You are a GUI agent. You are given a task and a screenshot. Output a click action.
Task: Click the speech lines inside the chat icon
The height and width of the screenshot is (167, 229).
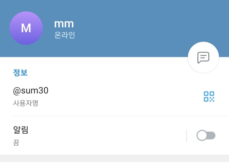click(x=203, y=56)
